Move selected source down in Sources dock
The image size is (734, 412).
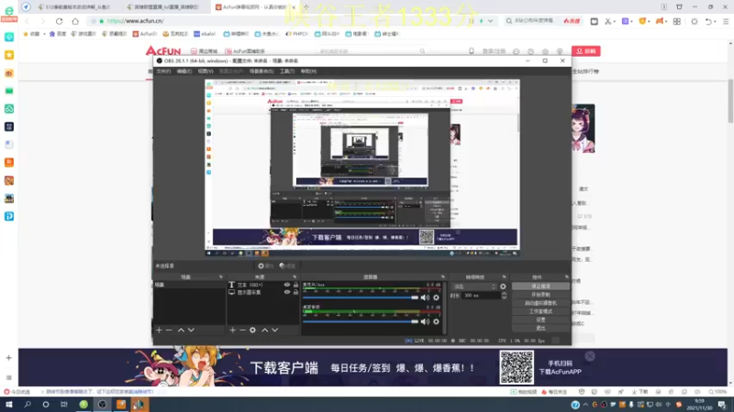[x=274, y=331]
